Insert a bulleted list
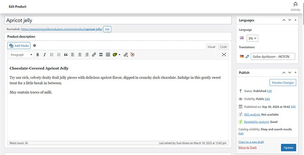 52,55
